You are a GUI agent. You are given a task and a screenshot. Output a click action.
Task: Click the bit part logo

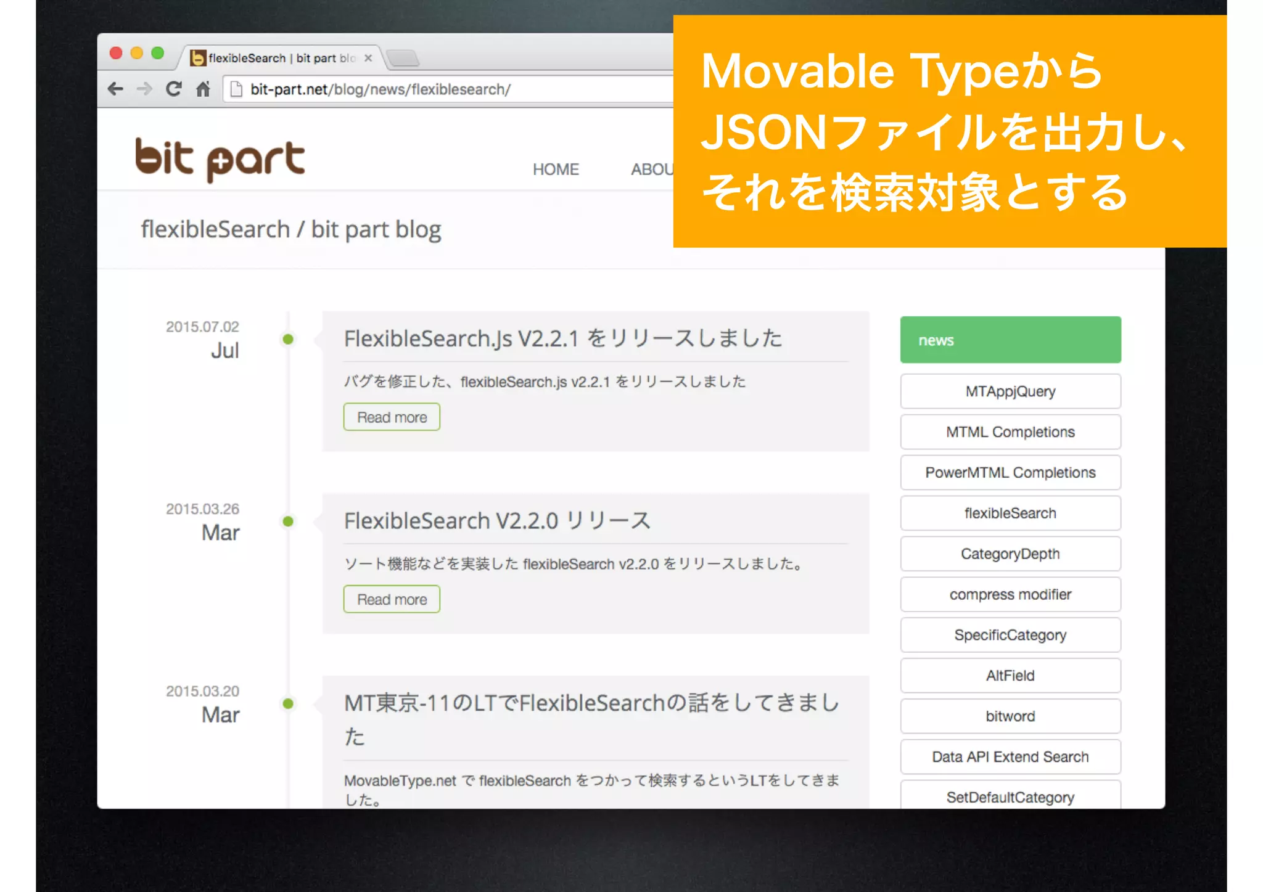click(220, 160)
